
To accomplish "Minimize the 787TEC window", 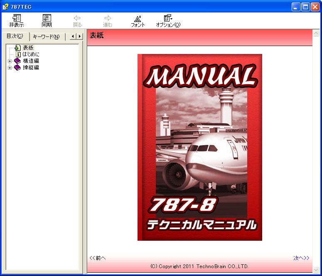I will (295, 7).
